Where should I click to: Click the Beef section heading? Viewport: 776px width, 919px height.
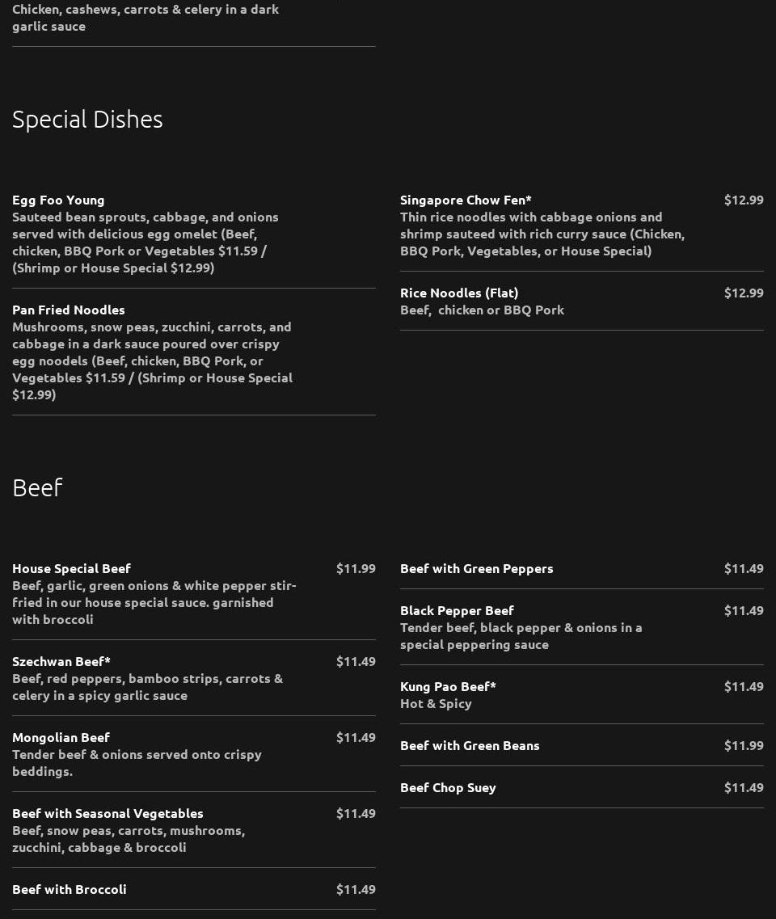[x=37, y=487]
